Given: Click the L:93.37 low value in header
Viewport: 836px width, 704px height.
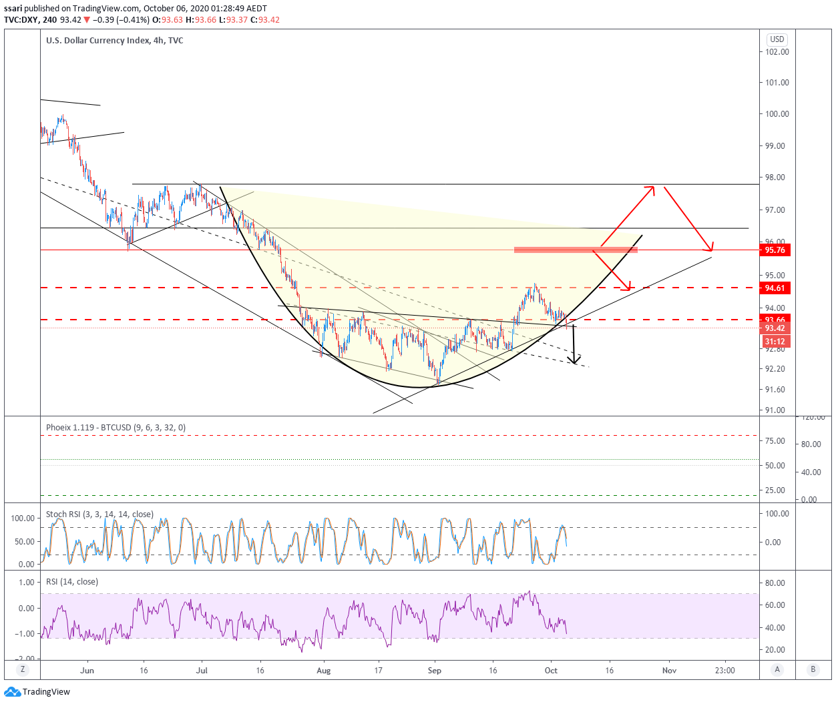Looking at the screenshot, I should point(233,20).
